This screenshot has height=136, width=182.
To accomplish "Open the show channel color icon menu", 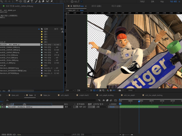I will (108, 90).
